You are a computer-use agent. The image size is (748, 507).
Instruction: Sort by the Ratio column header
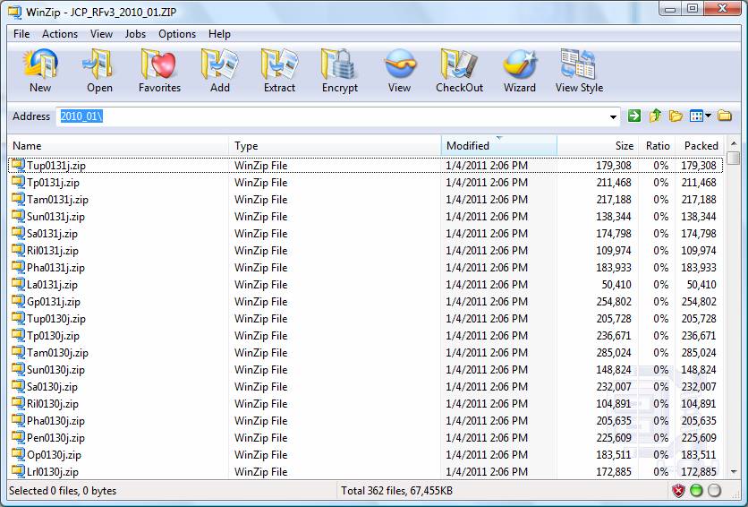[658, 146]
